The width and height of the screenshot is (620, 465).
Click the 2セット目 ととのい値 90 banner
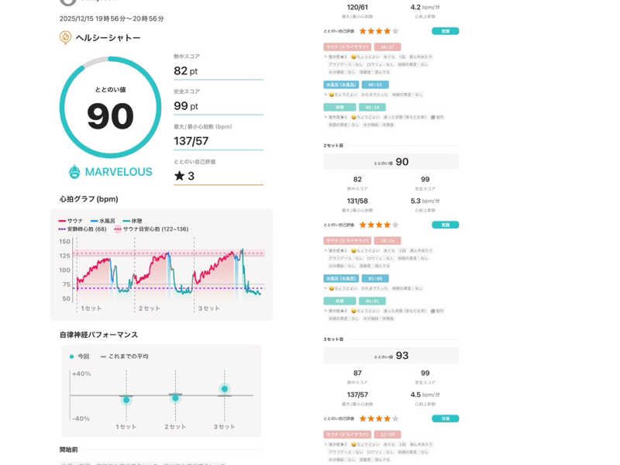(391, 161)
